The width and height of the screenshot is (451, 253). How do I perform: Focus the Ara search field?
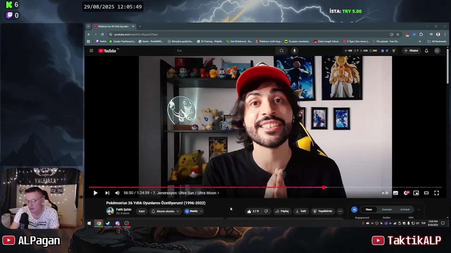(225, 51)
